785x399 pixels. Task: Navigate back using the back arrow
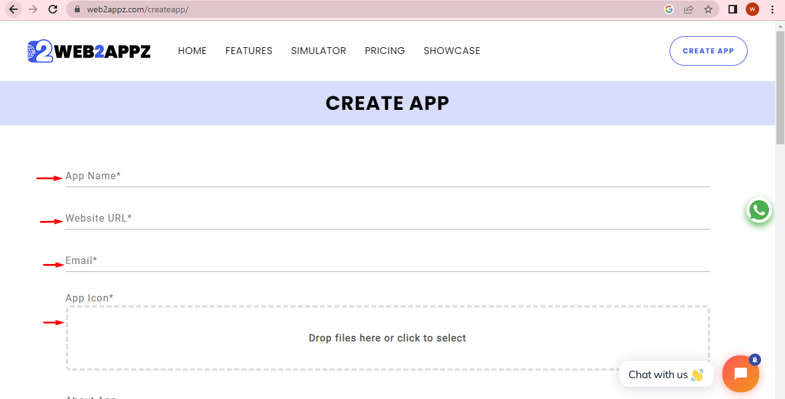(12, 9)
